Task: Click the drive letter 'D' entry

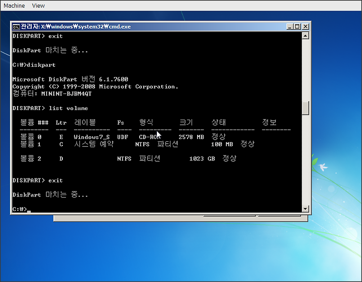Action: point(61,159)
